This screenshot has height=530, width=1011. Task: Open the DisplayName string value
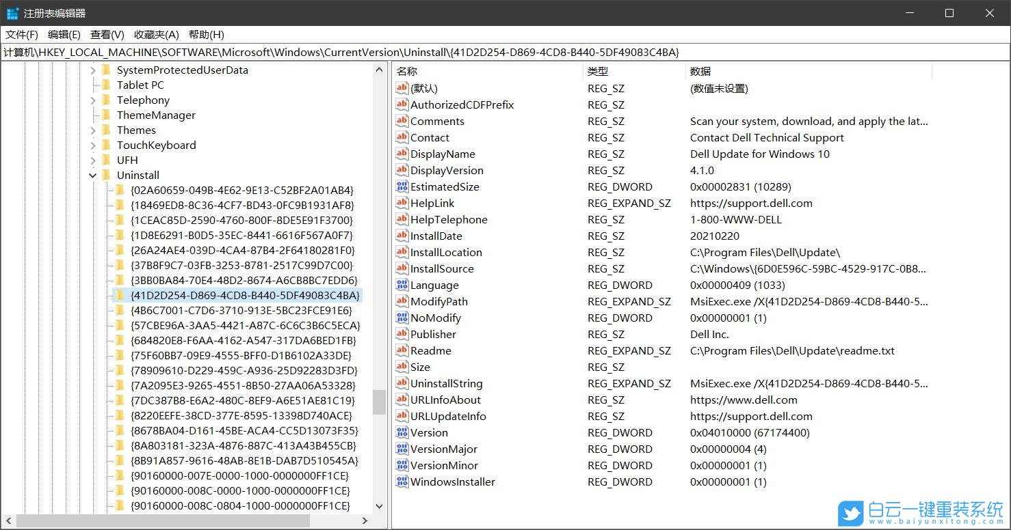pos(444,154)
